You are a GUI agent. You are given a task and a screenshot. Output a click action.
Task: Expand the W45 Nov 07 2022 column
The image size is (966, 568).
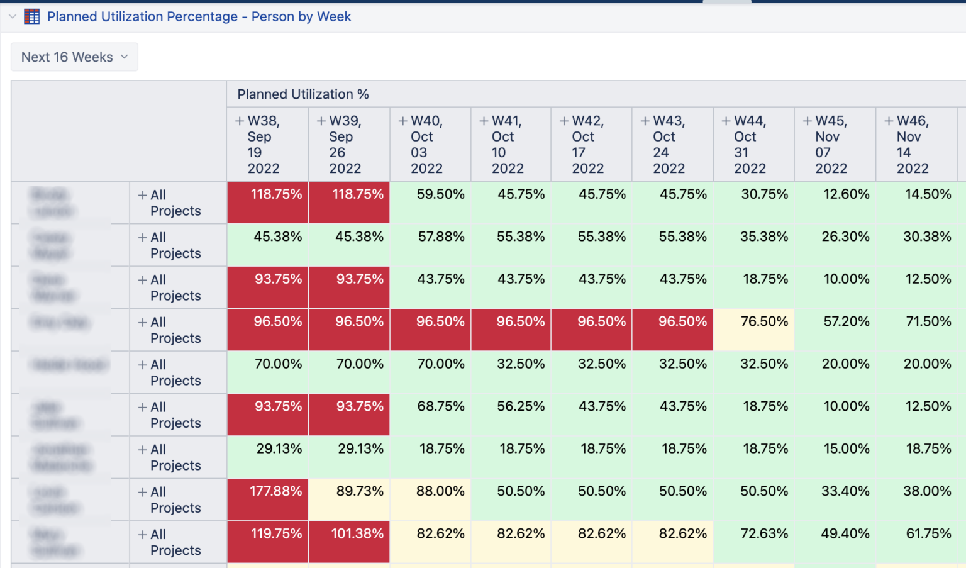tap(806, 120)
